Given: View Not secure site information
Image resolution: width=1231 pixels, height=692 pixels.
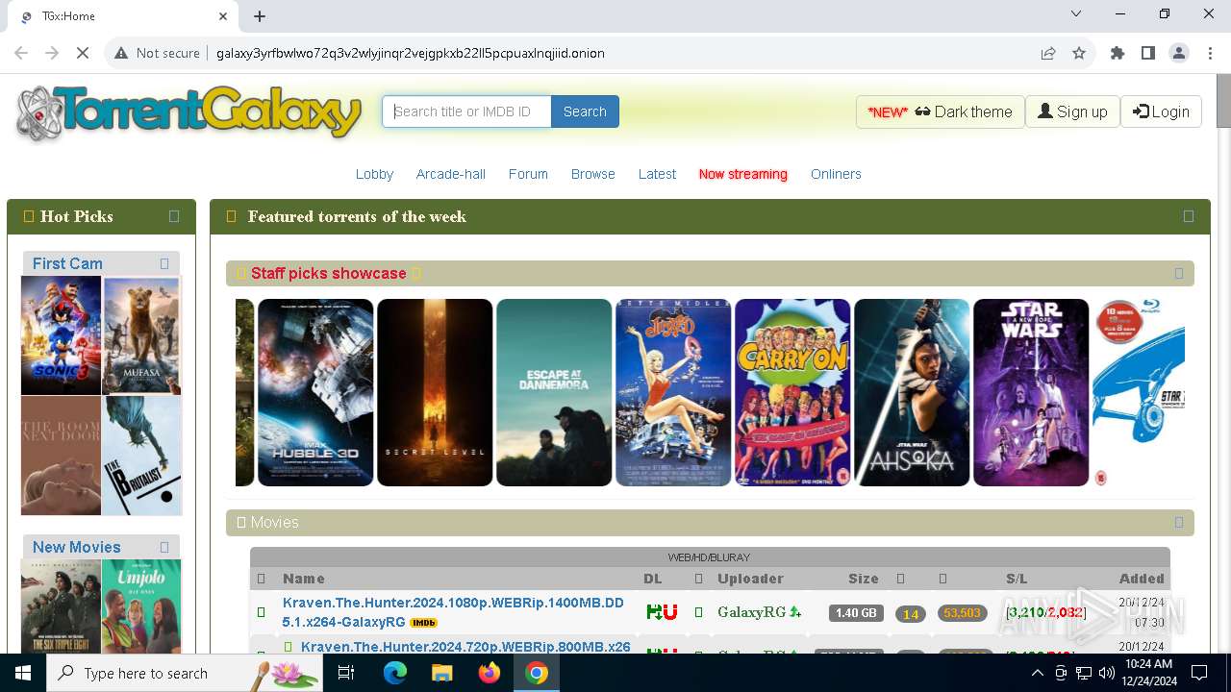Looking at the screenshot, I should [x=157, y=53].
